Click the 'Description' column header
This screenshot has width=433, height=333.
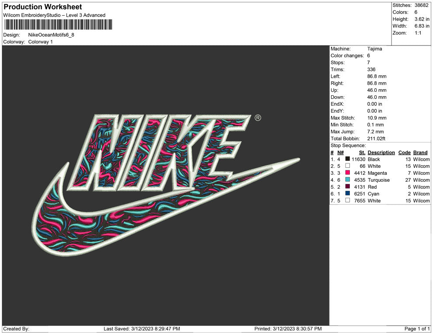point(381,152)
